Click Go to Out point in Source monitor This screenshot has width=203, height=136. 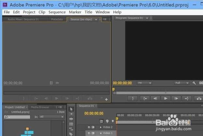click(x=78, y=98)
